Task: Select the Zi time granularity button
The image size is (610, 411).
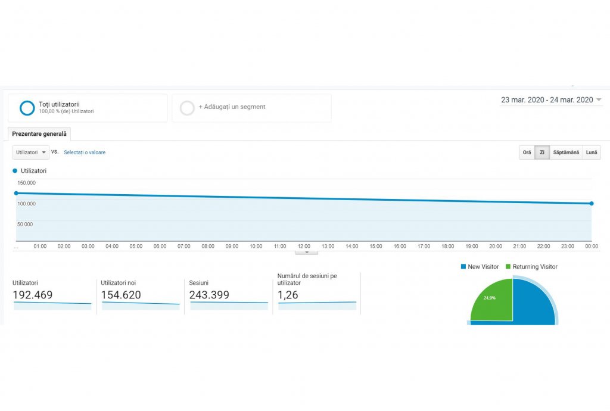Action: 542,152
